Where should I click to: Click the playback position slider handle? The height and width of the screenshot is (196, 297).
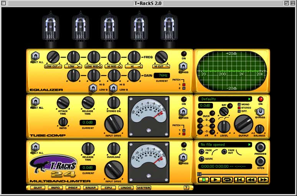coord(199,174)
